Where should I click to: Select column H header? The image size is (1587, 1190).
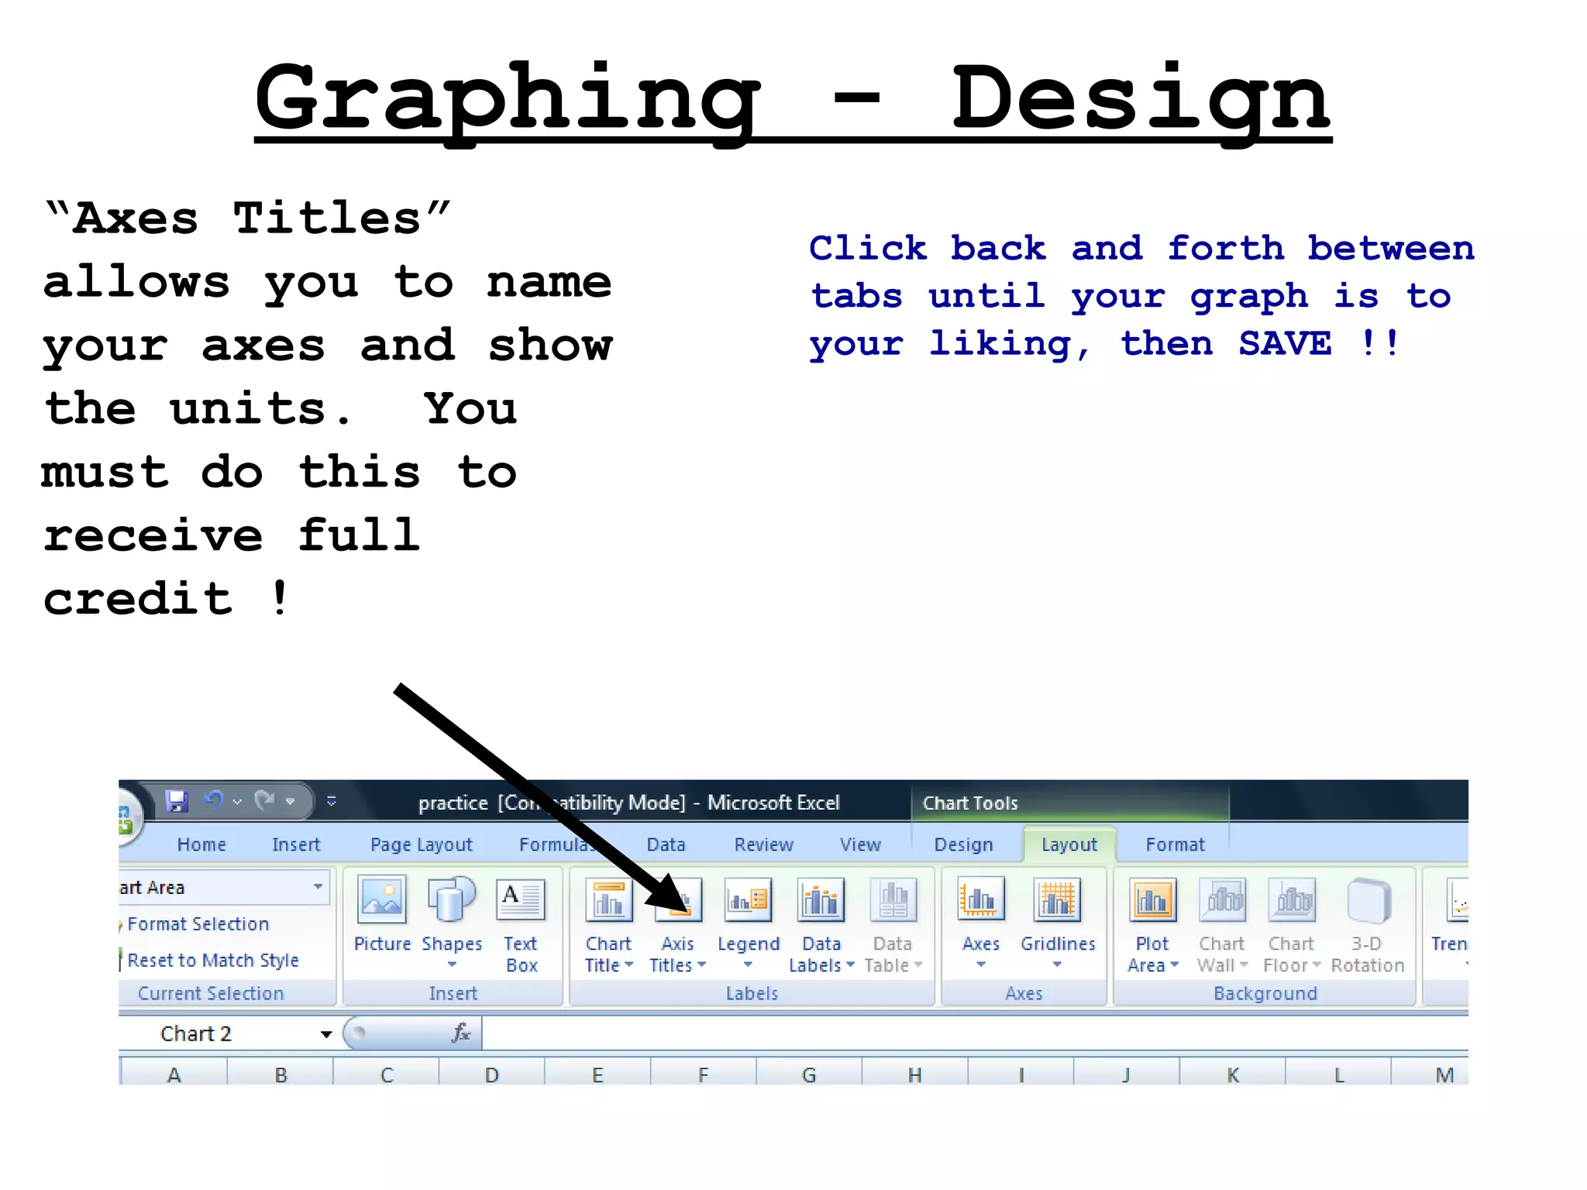point(915,1075)
